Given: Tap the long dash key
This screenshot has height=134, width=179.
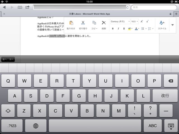Looking at the screenshot, I should [166, 111].
